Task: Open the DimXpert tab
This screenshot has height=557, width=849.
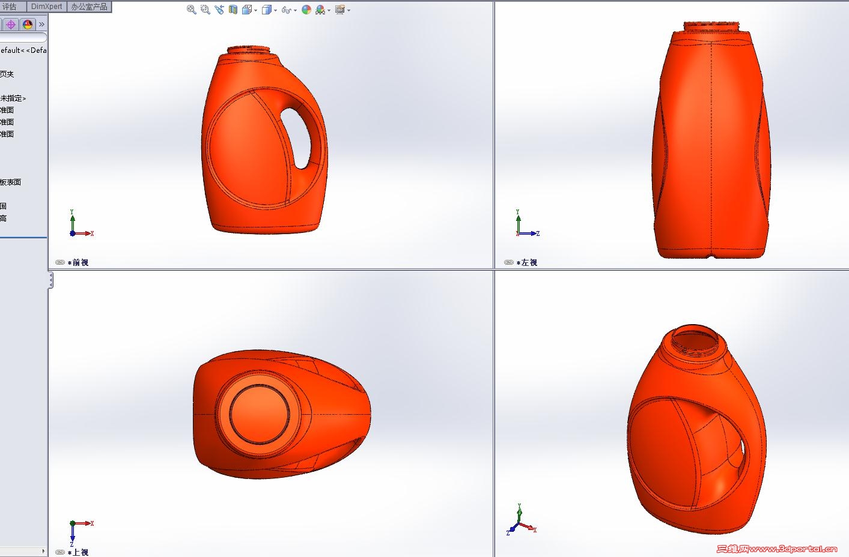Action: [46, 7]
